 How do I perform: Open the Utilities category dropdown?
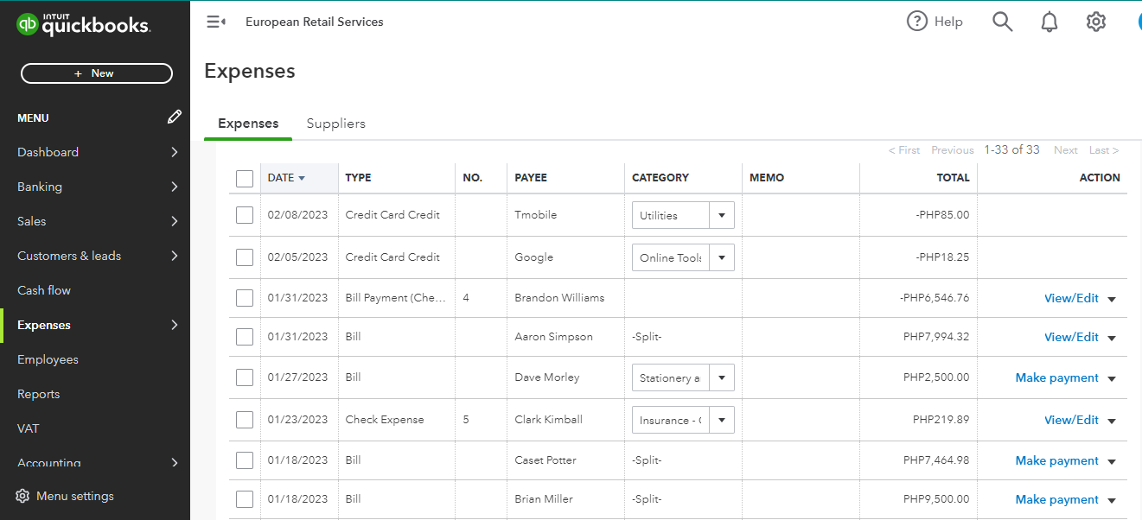(721, 215)
